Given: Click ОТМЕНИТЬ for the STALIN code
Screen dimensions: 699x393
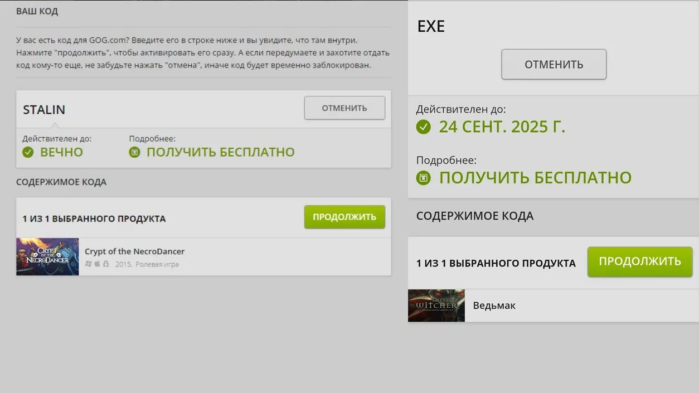Looking at the screenshot, I should tap(344, 108).
